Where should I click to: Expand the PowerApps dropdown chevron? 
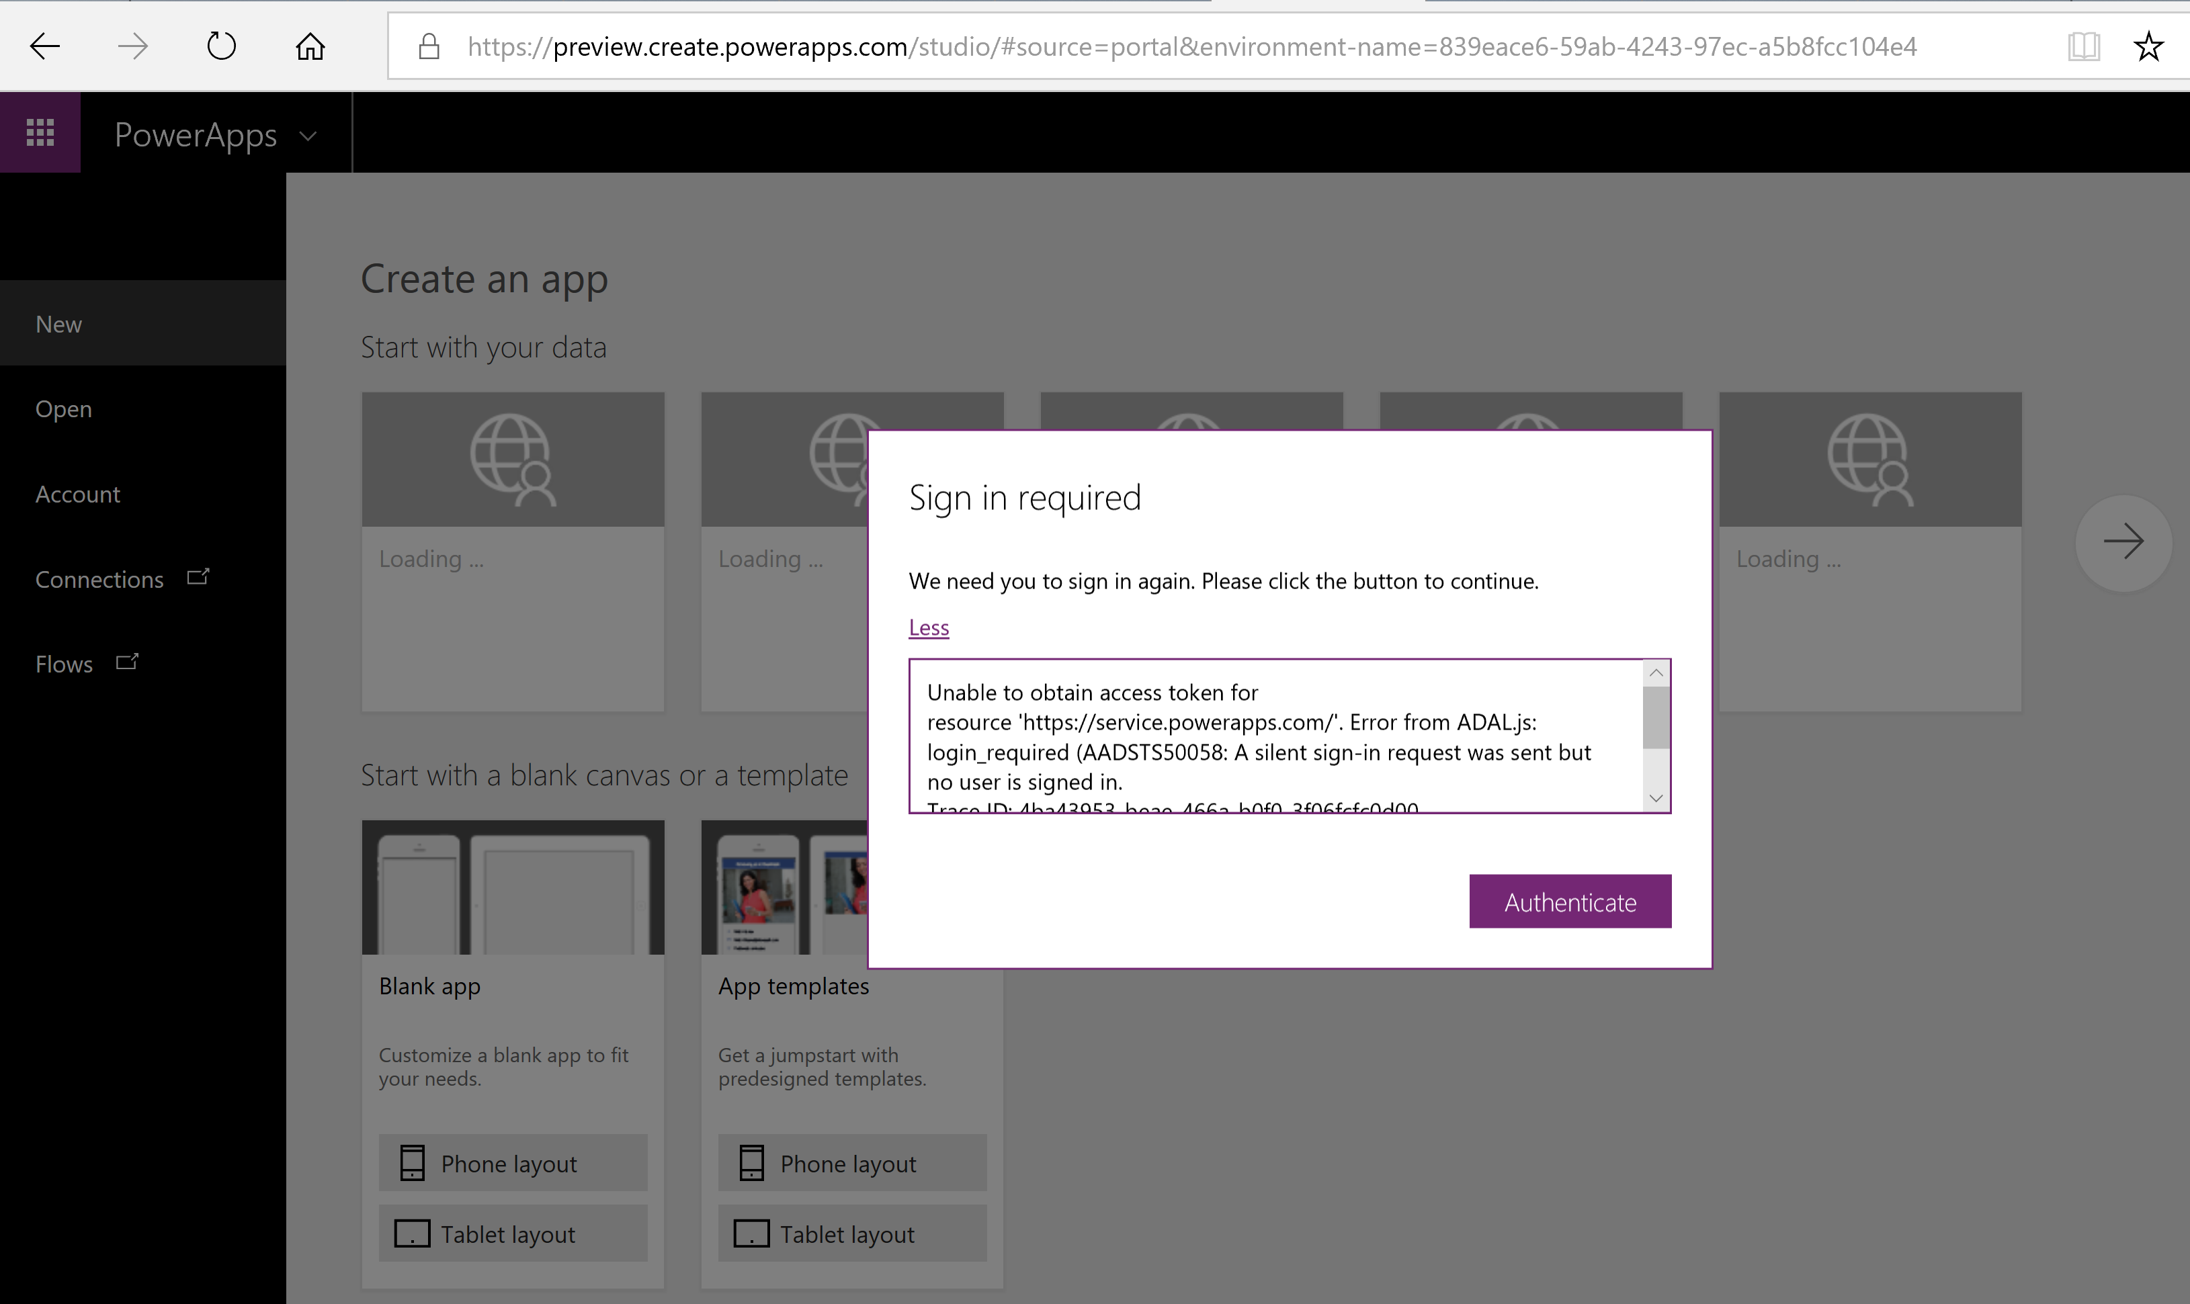pyautogui.click(x=308, y=136)
